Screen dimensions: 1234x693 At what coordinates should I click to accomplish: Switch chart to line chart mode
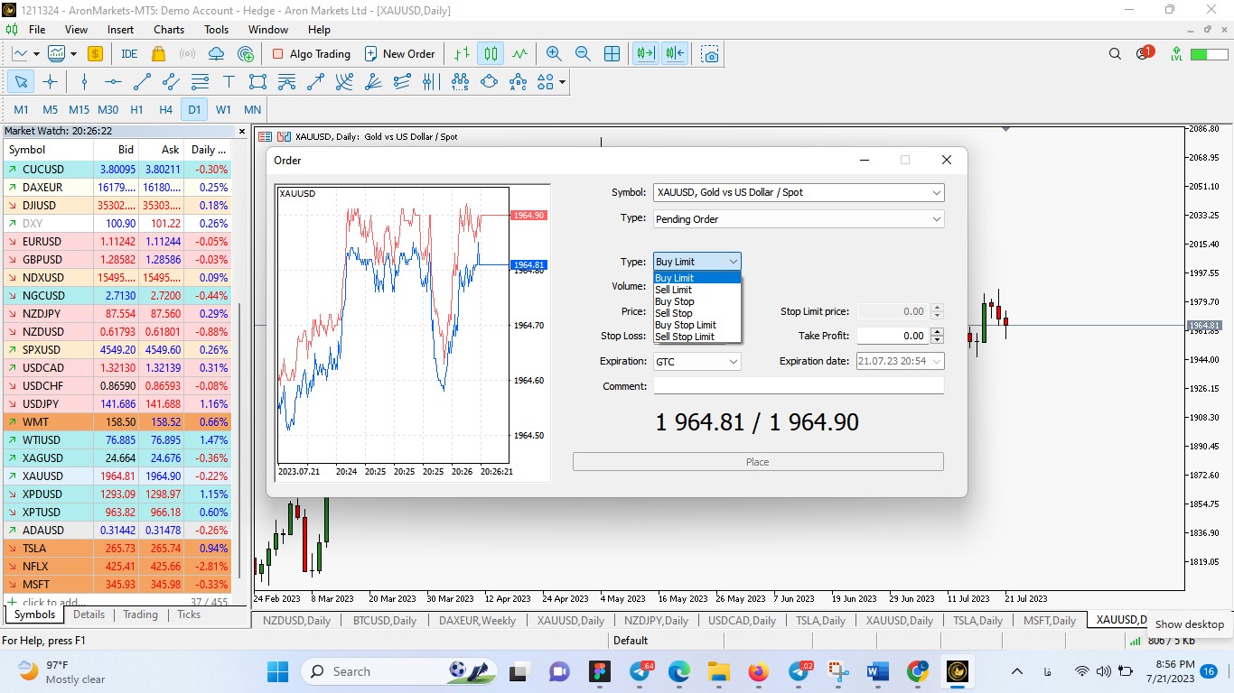point(519,54)
